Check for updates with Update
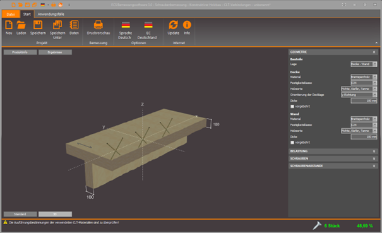Image resolution: width=382 pixels, height=233 pixels. click(173, 28)
